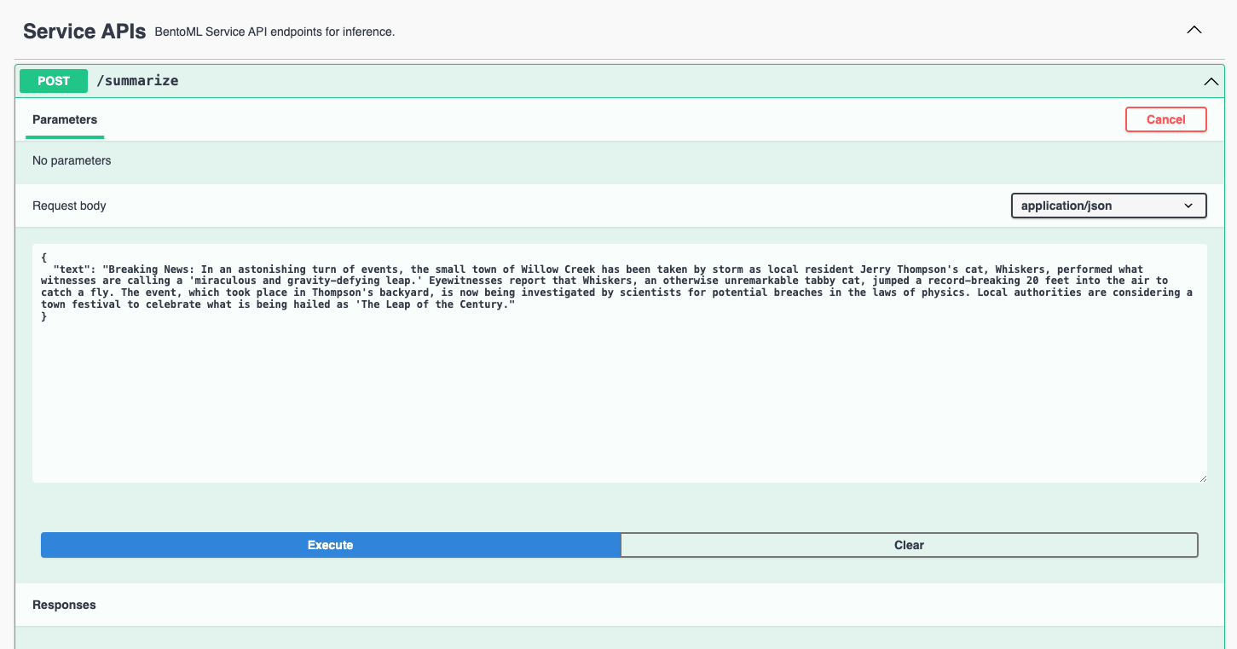
Task: Execute the summarize request
Action: (331, 545)
